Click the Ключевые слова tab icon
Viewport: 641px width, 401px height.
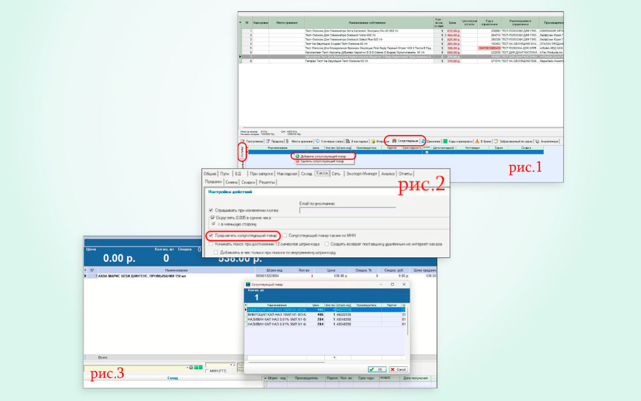click(317, 141)
